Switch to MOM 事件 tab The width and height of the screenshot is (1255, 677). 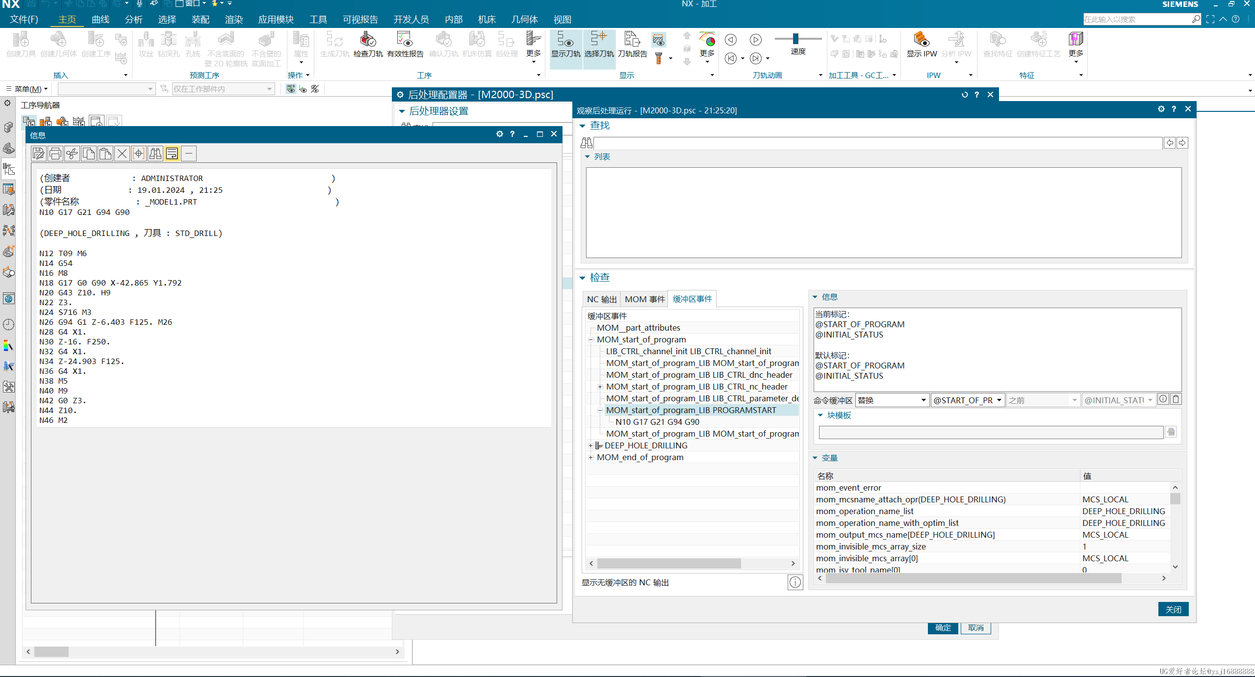[644, 299]
